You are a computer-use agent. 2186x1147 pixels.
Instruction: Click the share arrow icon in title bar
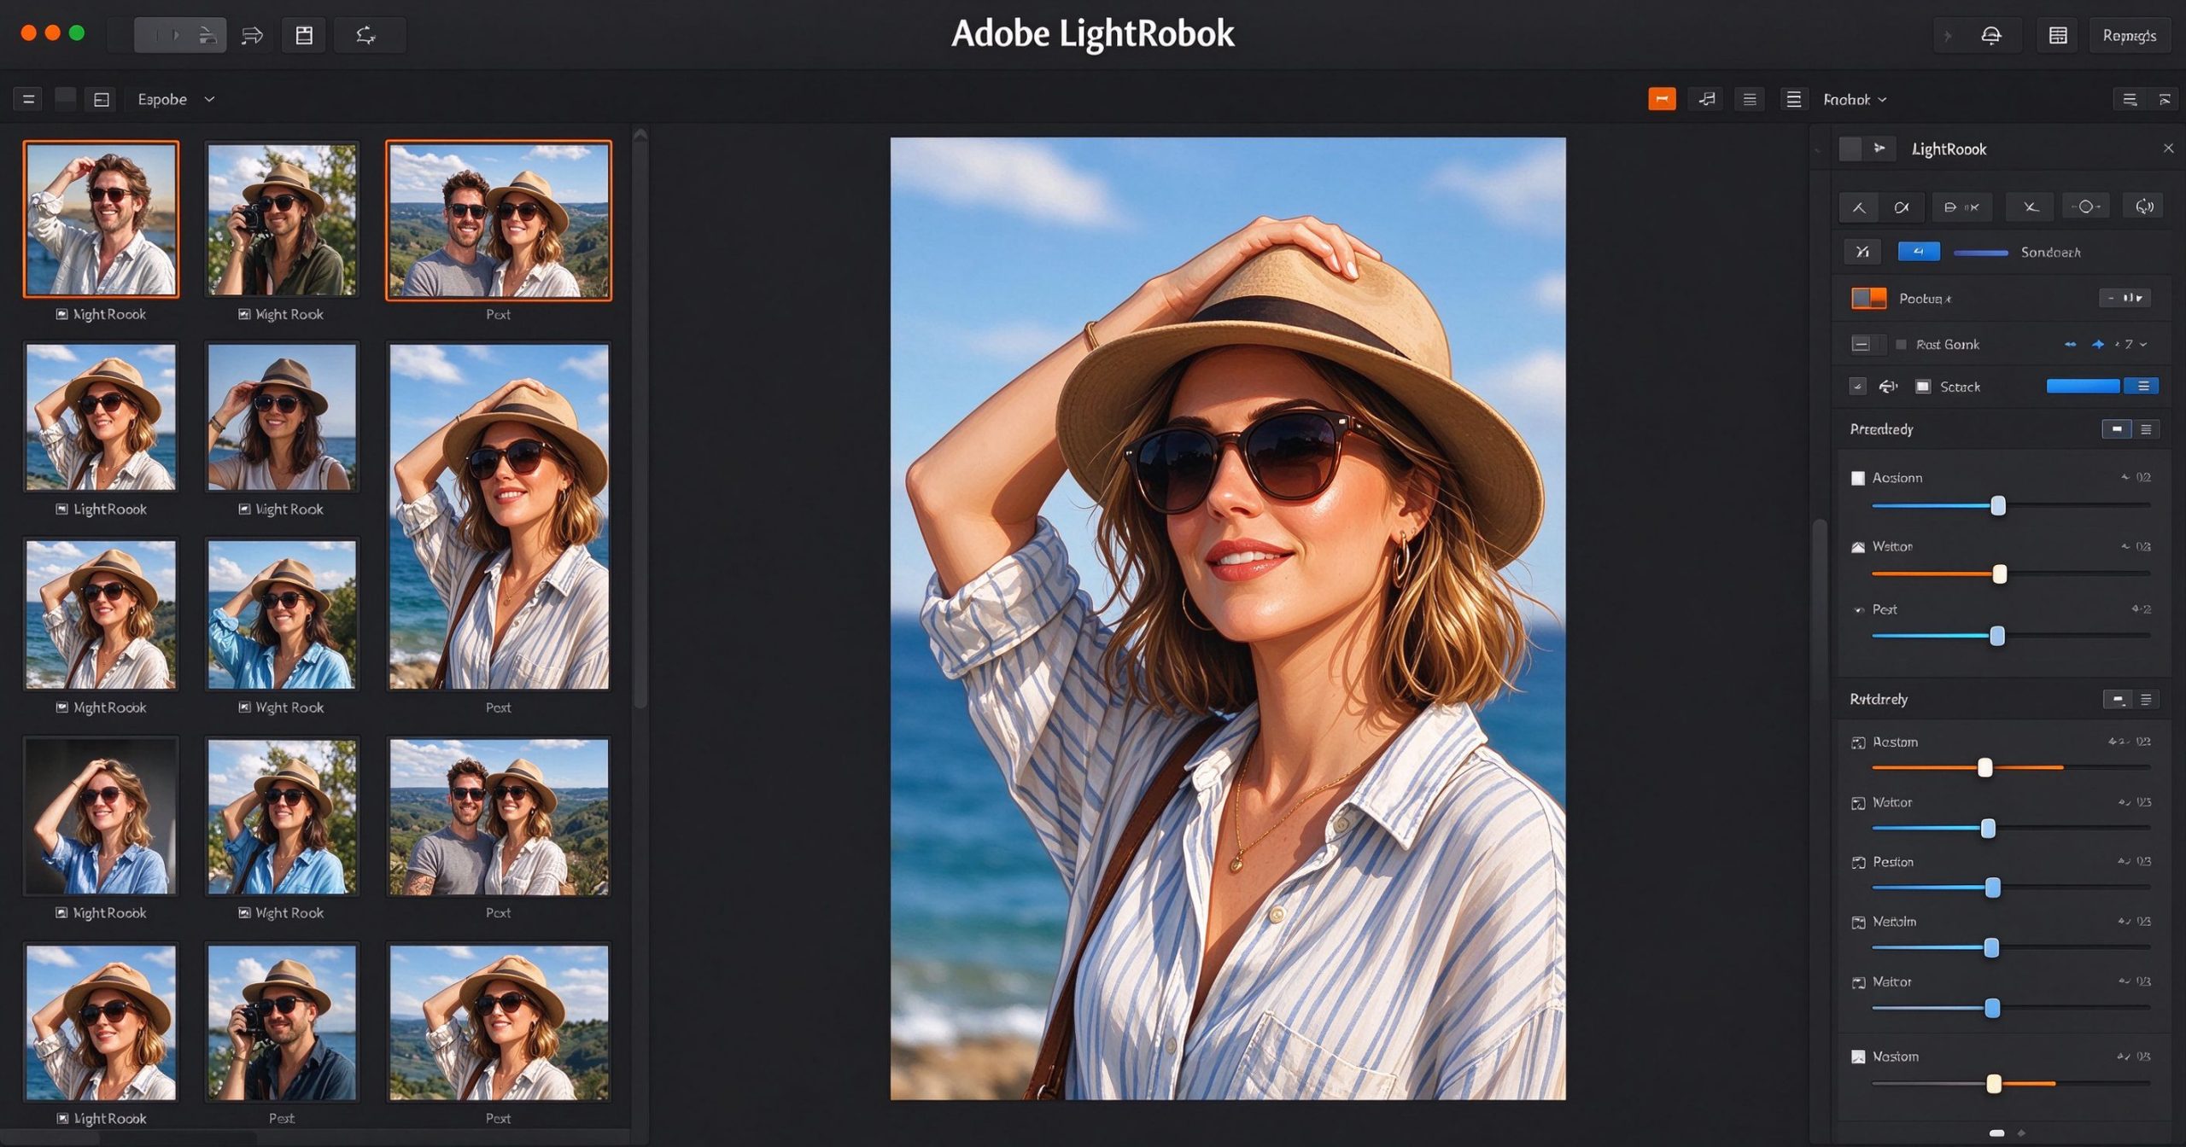click(252, 35)
